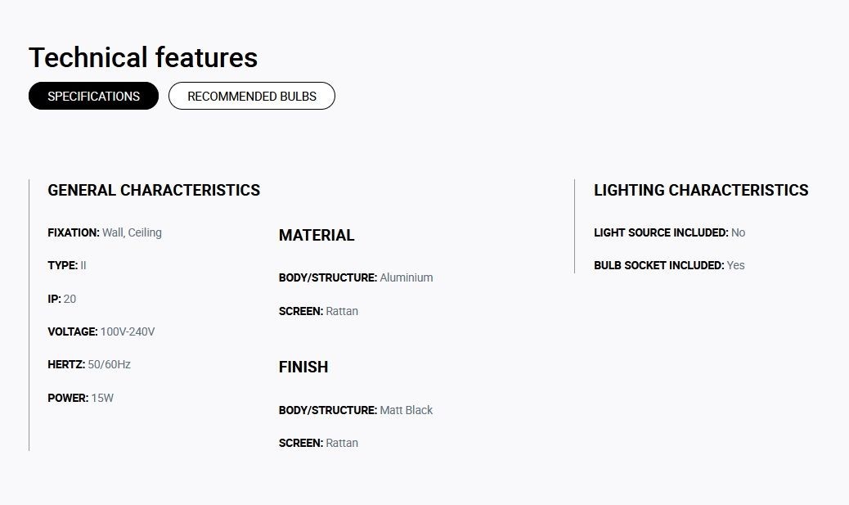Click Body/Structure Aluminium under Material

356,277
